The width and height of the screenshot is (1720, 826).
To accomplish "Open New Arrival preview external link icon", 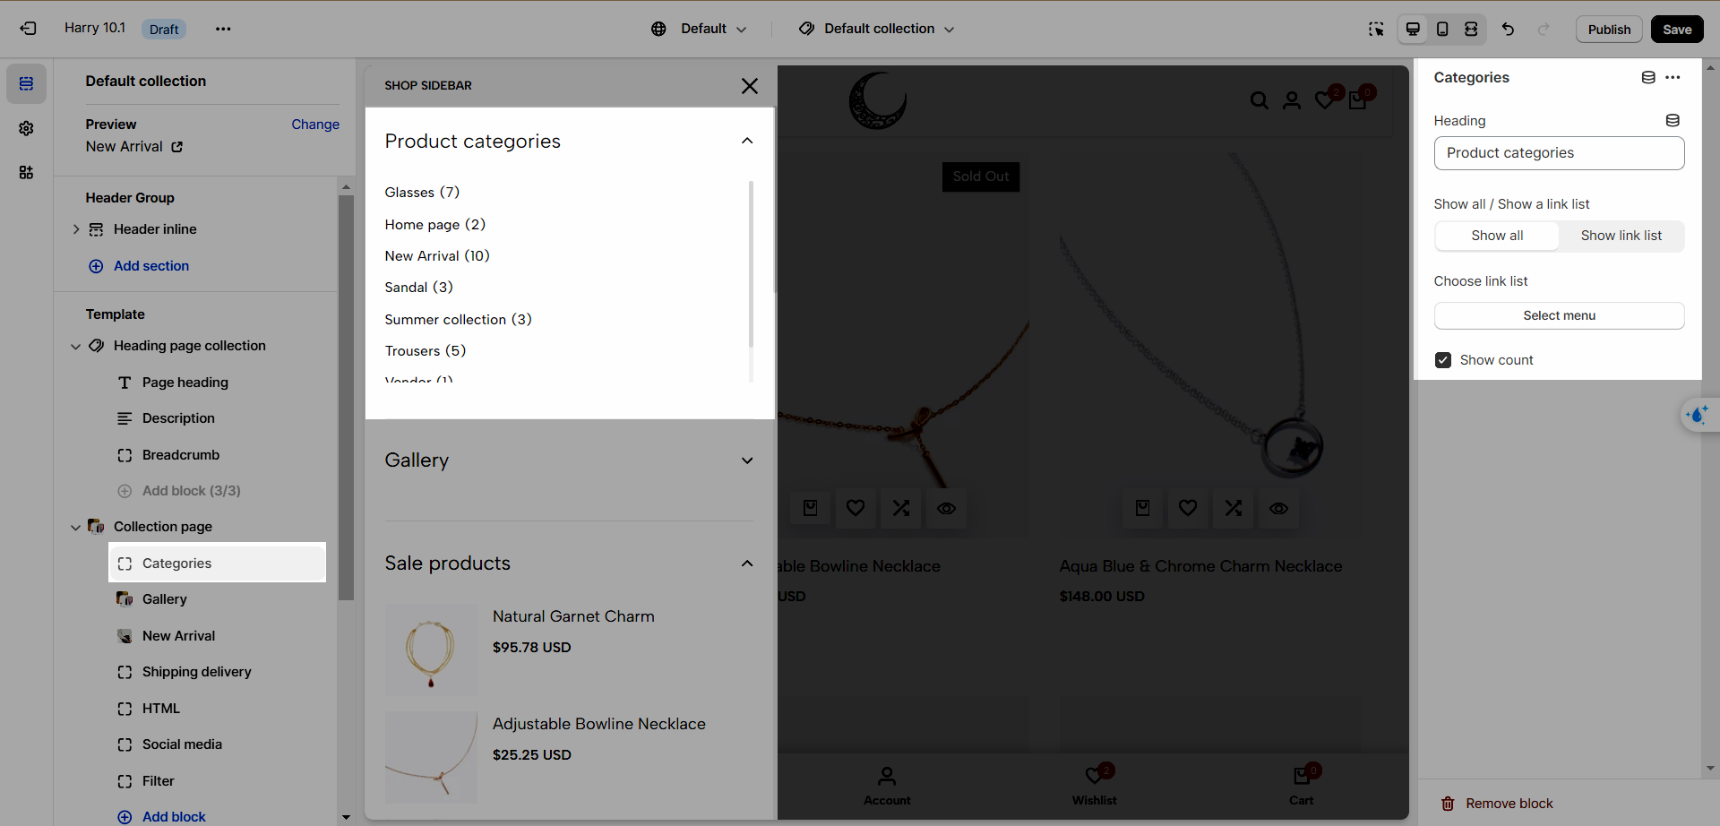I will tap(177, 147).
